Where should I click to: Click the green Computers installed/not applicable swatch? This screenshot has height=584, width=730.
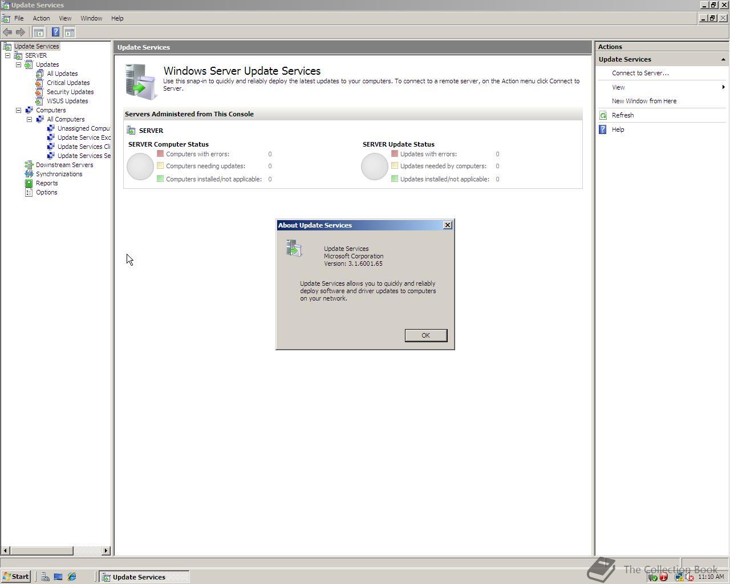[160, 179]
